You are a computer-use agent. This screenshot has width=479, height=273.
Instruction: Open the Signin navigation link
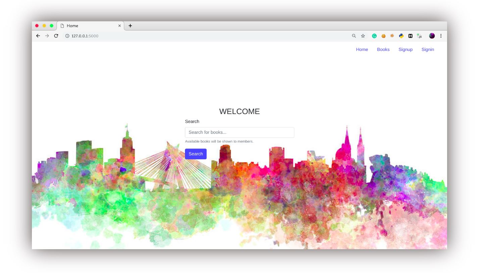[428, 50]
